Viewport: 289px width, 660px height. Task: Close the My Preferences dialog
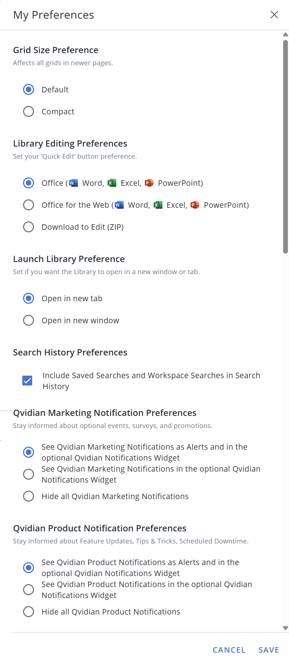coord(274,15)
